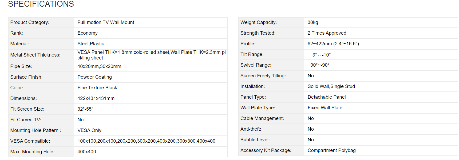
Task: Select the Solid Wall,Single Stud value
Action: pyautogui.click(x=331, y=86)
